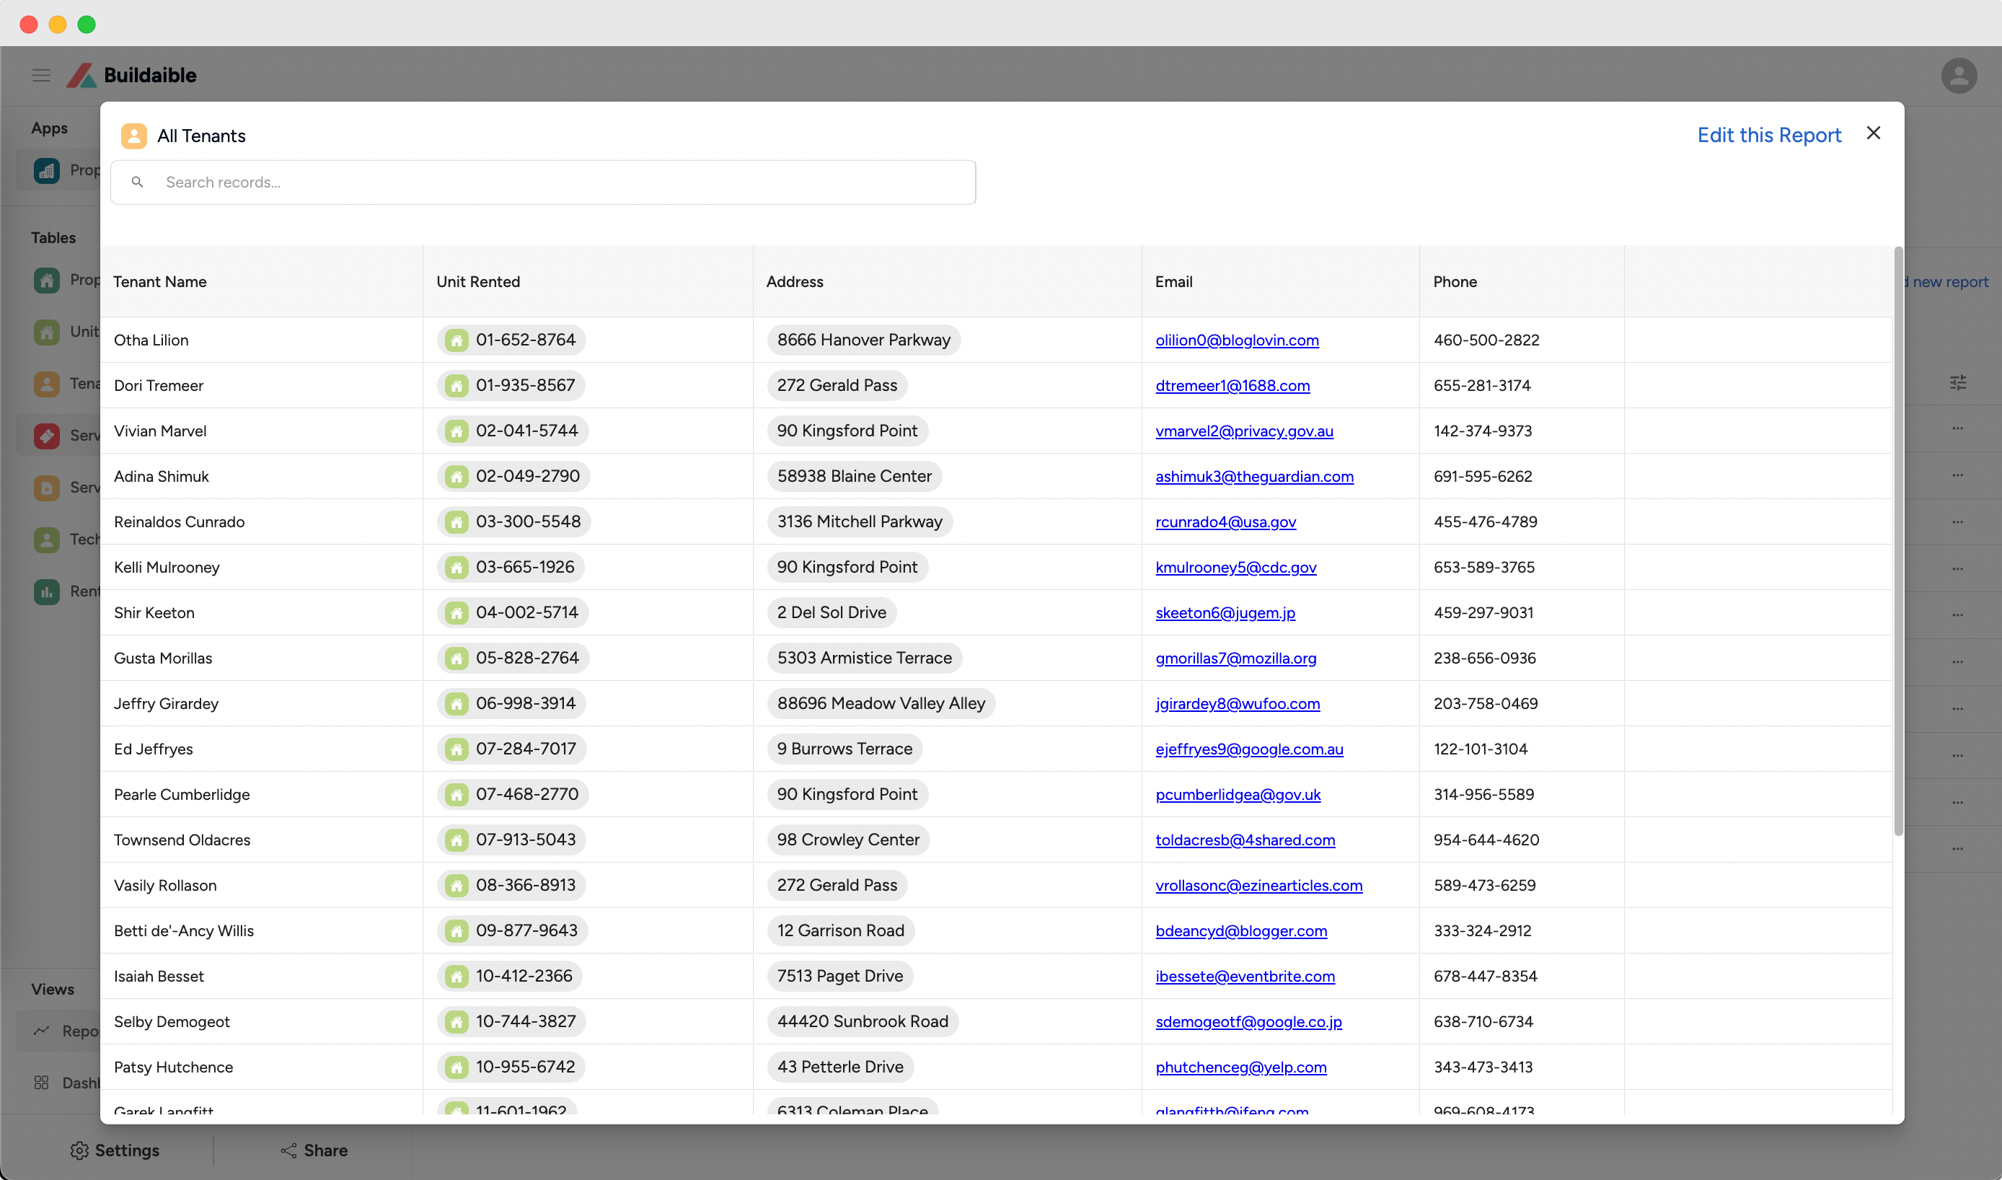Image resolution: width=2002 pixels, height=1180 pixels.
Task: Select the Technicians table icon
Action: click(47, 540)
